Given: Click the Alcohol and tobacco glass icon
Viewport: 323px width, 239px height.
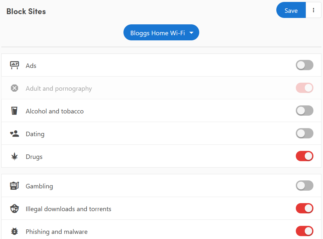Looking at the screenshot, I should point(14,111).
